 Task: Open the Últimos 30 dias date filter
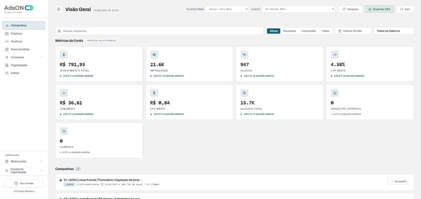point(353,31)
